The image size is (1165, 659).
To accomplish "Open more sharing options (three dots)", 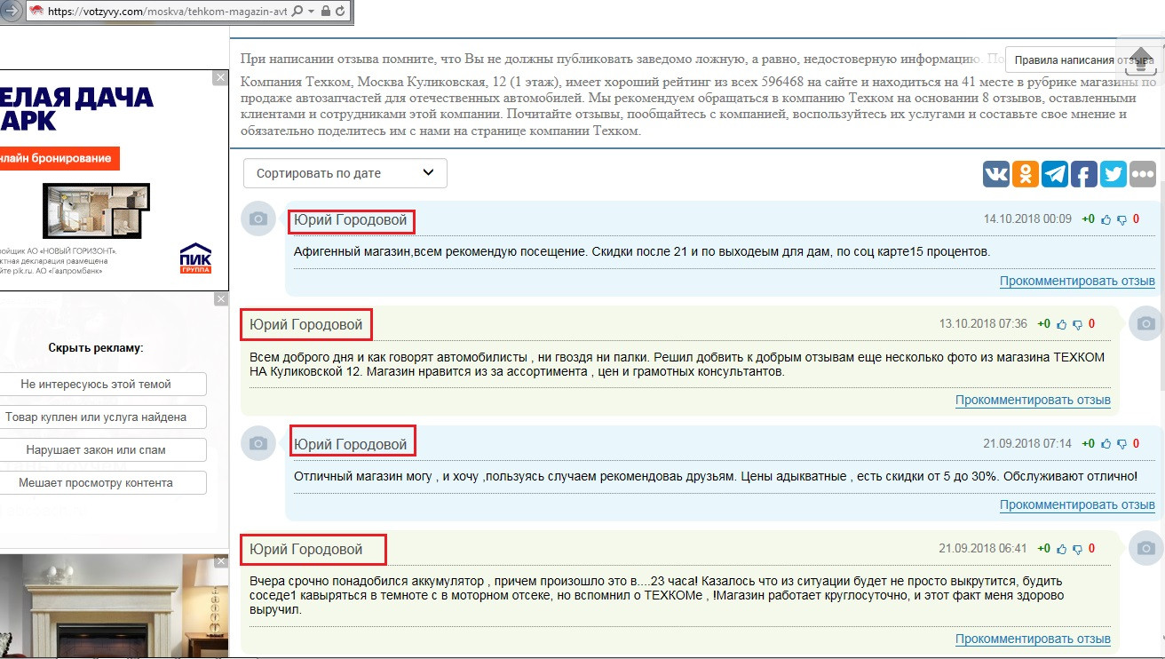I will [1142, 173].
